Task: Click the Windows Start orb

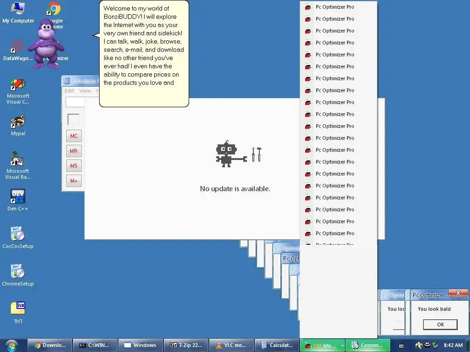Action: tap(11, 346)
